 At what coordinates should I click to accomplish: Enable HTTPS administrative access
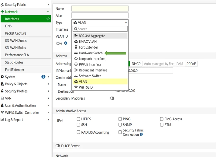click(x=78, y=119)
